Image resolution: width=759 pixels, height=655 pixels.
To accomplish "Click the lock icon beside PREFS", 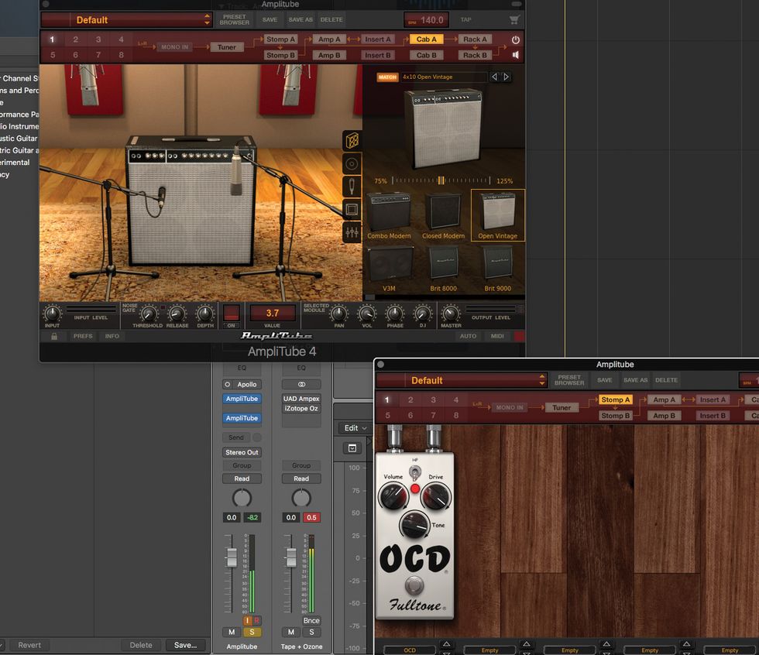I will click(x=54, y=336).
